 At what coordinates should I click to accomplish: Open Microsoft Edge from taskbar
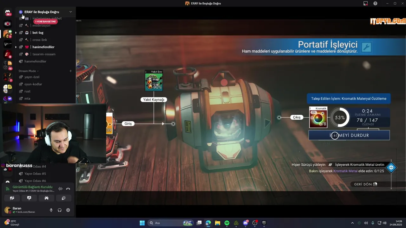click(208, 223)
